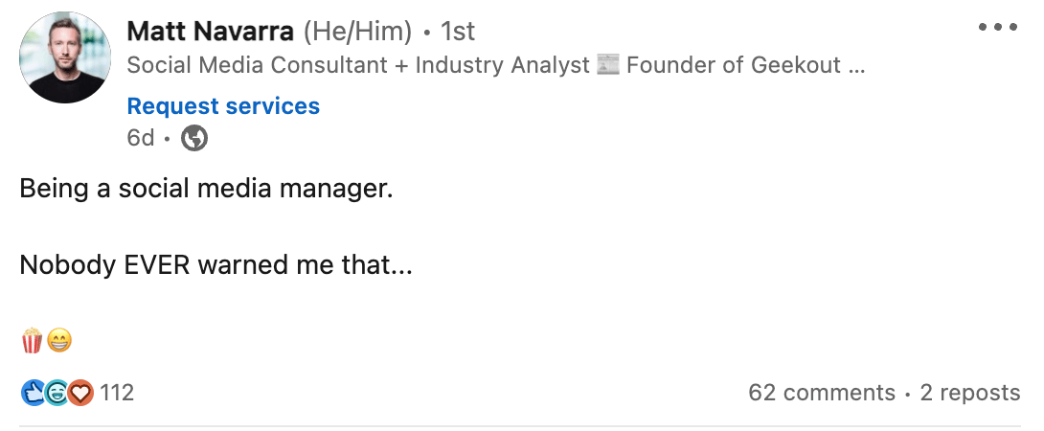Open Matt Navarra's profile via name
Viewport: 1044px width, 431px height.
[210, 31]
